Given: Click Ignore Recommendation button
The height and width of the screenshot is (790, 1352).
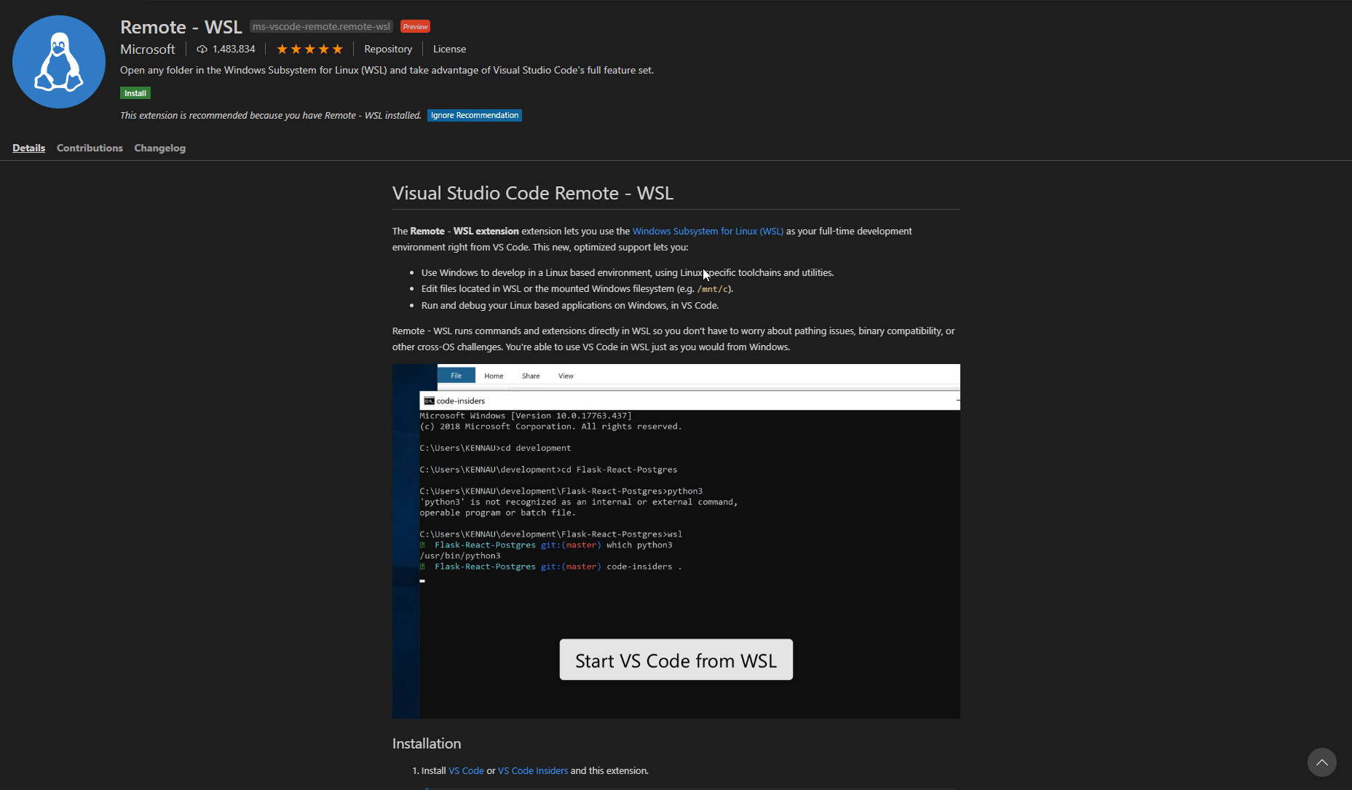Looking at the screenshot, I should (x=475, y=115).
